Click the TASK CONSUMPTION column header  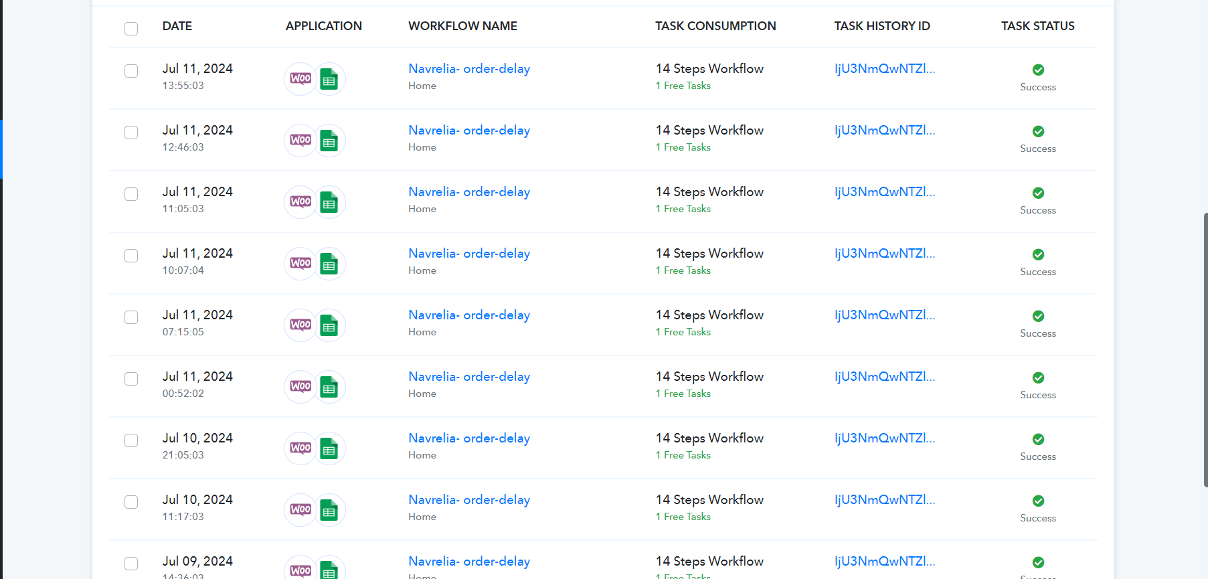point(715,26)
